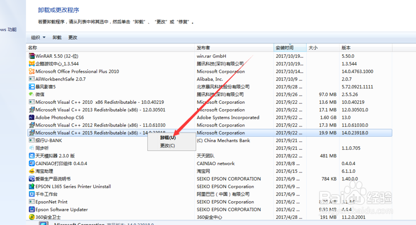This screenshot has height=225, width=416.
Task: Click the 更改 toolbar button
Action: pyautogui.click(x=73, y=38)
